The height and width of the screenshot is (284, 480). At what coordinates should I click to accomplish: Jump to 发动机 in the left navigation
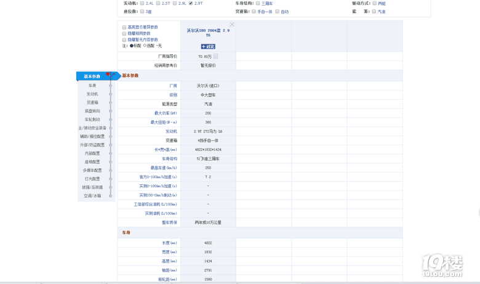point(92,94)
